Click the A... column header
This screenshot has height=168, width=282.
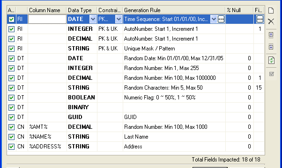pyautogui.click(x=12, y=10)
